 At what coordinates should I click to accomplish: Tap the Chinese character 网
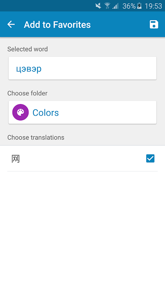tap(15, 159)
